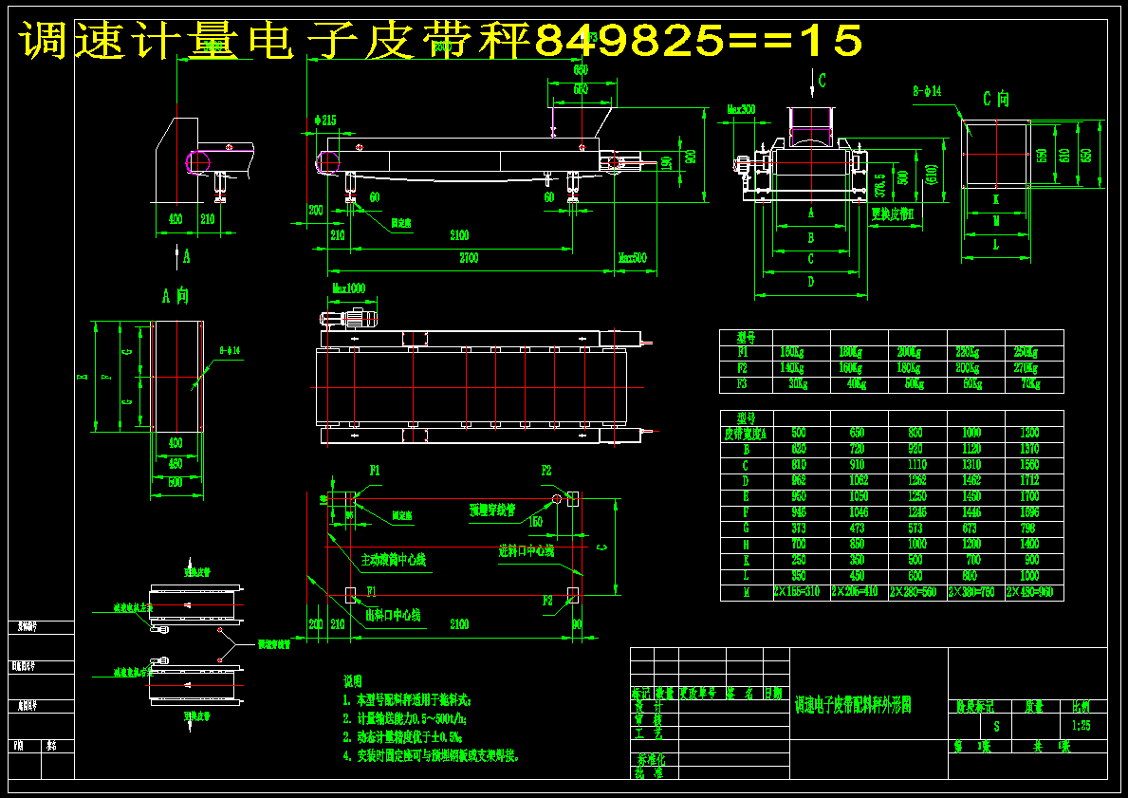The height and width of the screenshot is (798, 1128).
Task: Select the 'Max1000' dimension above the motor
Action: point(349,288)
